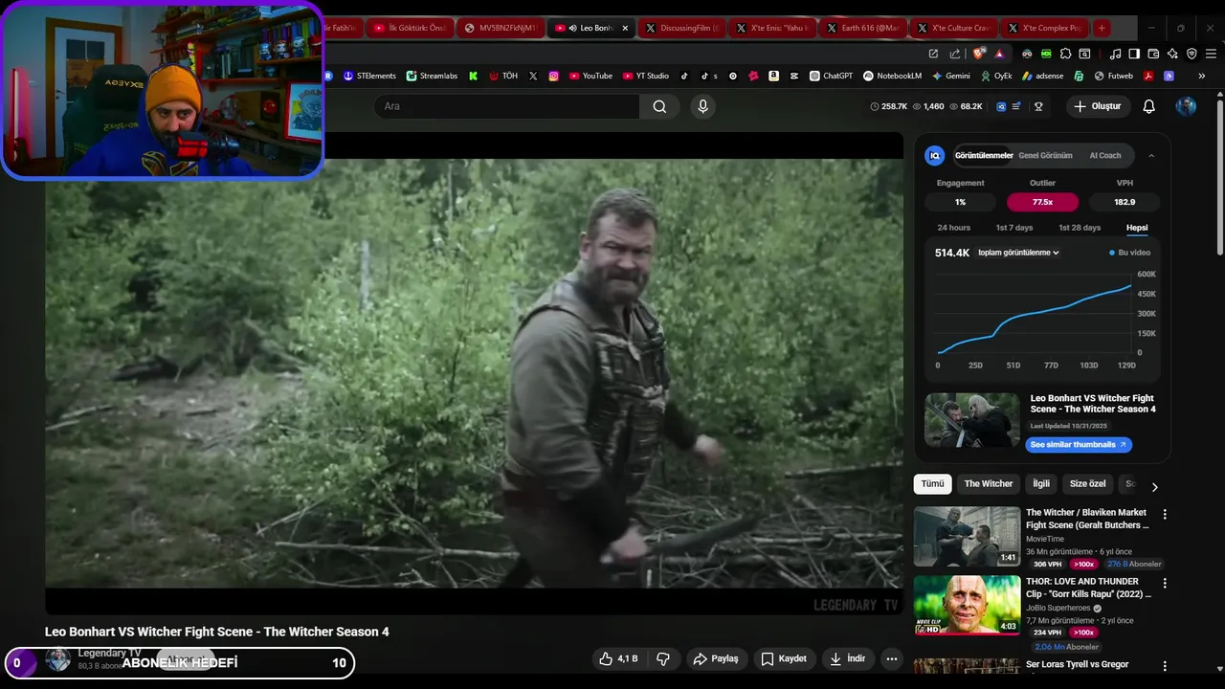Screen dimensions: 1225x689
Task: Open the TÖH bookmark
Action: tap(502, 76)
